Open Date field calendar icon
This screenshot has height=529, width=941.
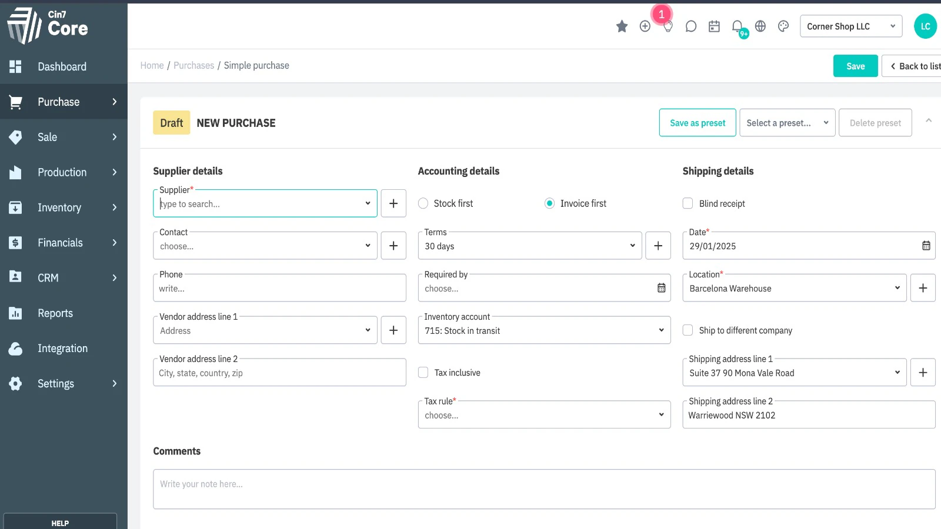point(926,246)
